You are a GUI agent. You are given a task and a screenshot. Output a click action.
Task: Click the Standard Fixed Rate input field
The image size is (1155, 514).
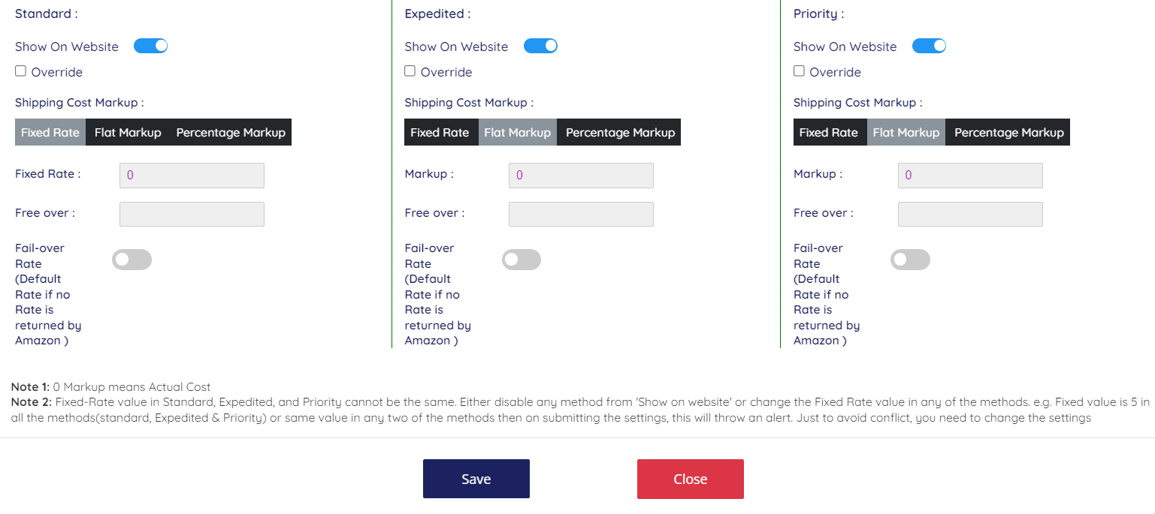[x=192, y=175]
